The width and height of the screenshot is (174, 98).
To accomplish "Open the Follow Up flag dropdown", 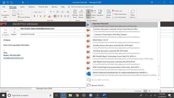I will pyautogui.click(x=117, y=11).
